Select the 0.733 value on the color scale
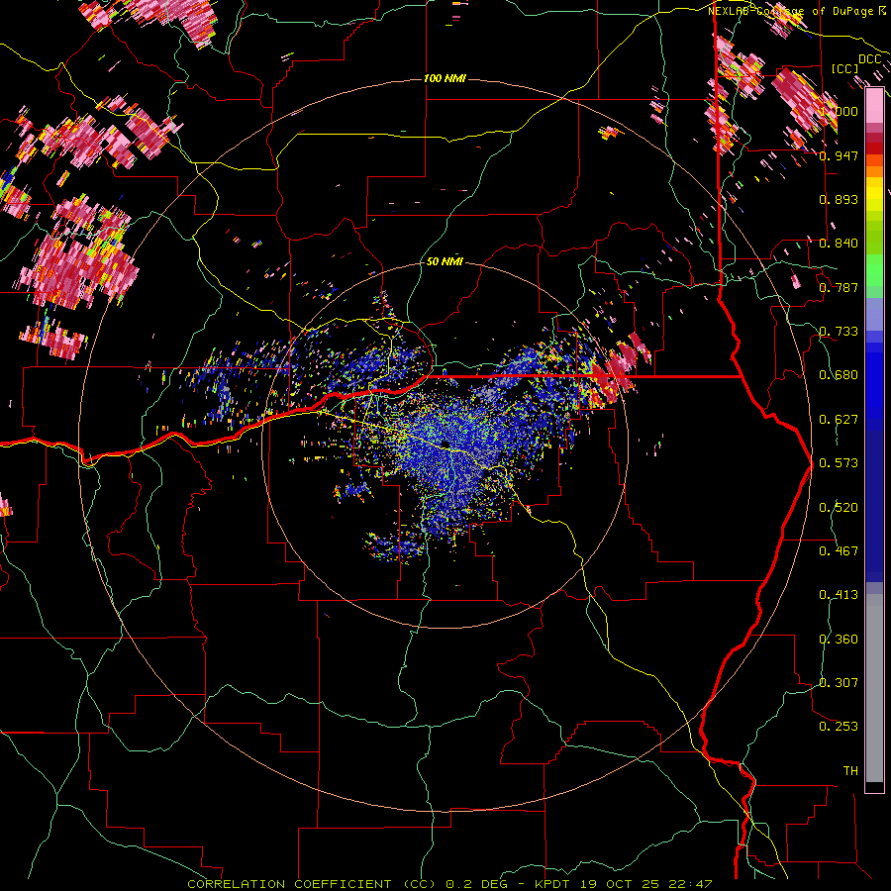Screen dimensions: 891x891 pyautogui.click(x=839, y=331)
